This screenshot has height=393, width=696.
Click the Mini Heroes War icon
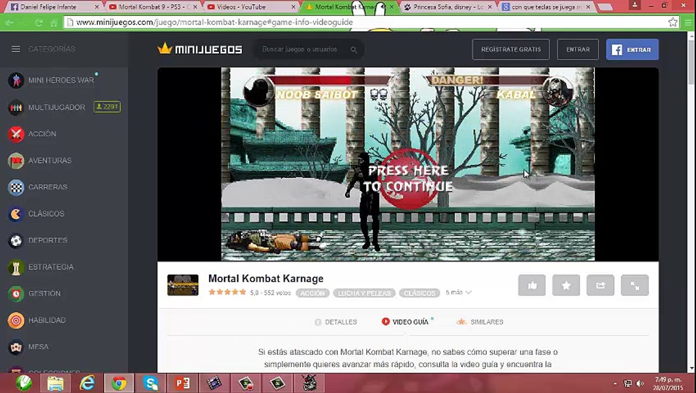[16, 80]
